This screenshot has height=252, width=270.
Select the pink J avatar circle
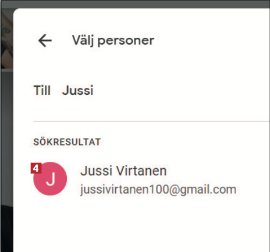click(x=50, y=179)
